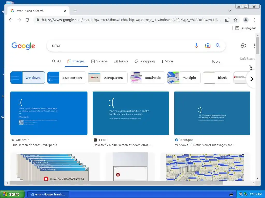Click the horizontal scrollbar right arrow
Screen dimensions: 265x198
[253, 183]
